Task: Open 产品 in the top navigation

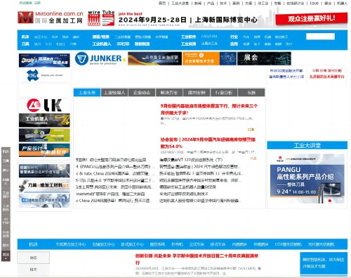Action: point(211,4)
